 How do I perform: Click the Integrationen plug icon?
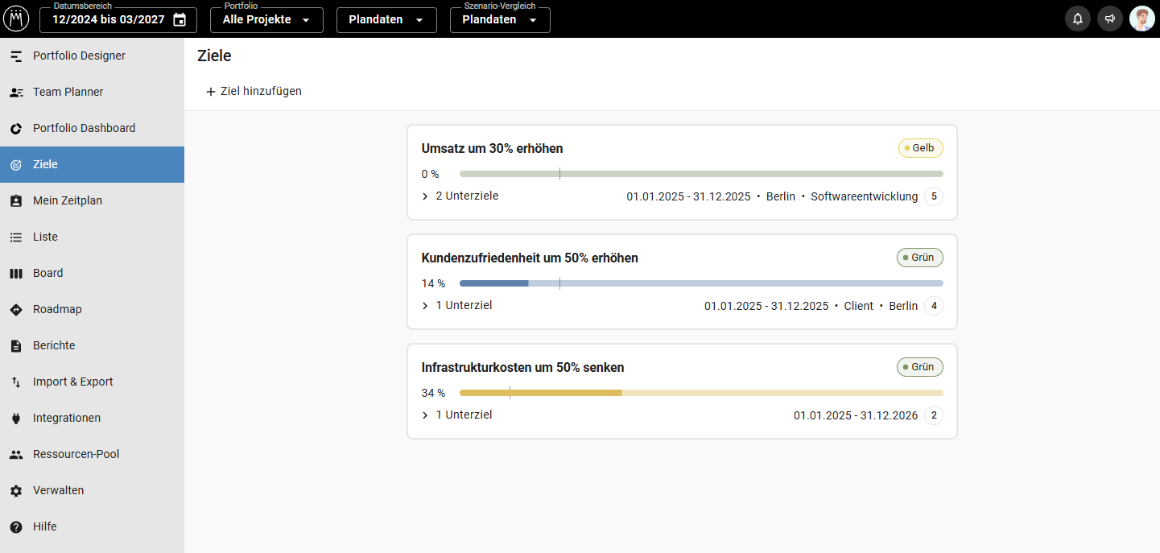point(16,418)
